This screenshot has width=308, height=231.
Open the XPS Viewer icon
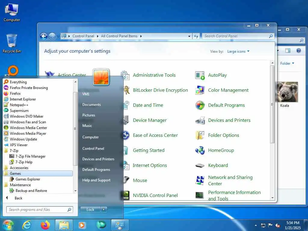6,145
